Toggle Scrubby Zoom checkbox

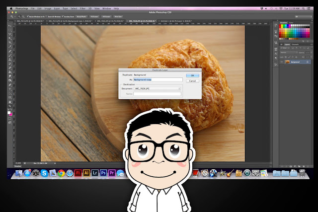(63, 16)
